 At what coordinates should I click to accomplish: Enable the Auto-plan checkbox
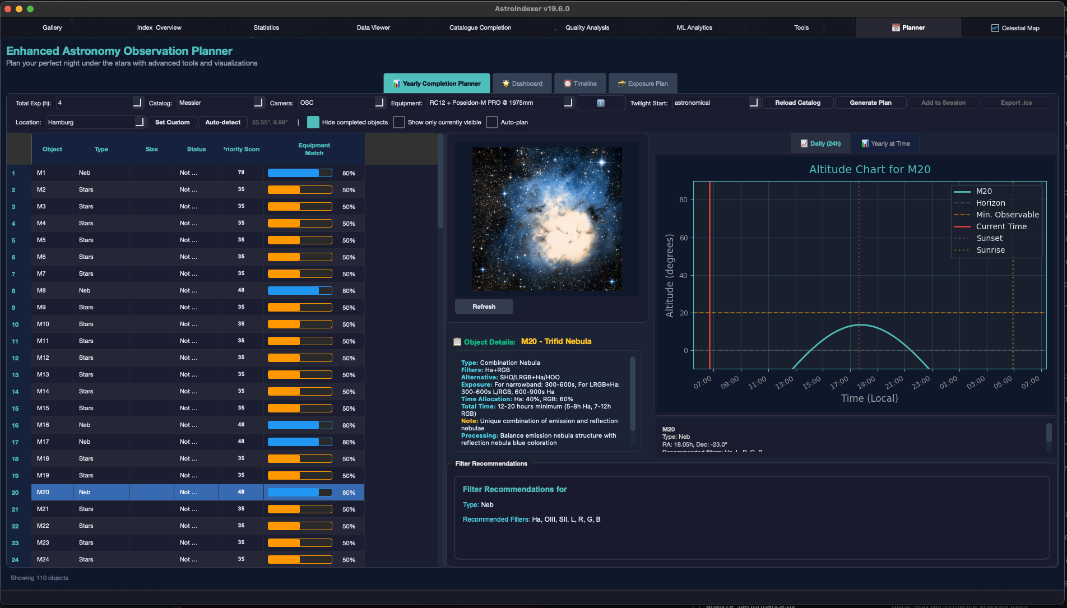(492, 122)
